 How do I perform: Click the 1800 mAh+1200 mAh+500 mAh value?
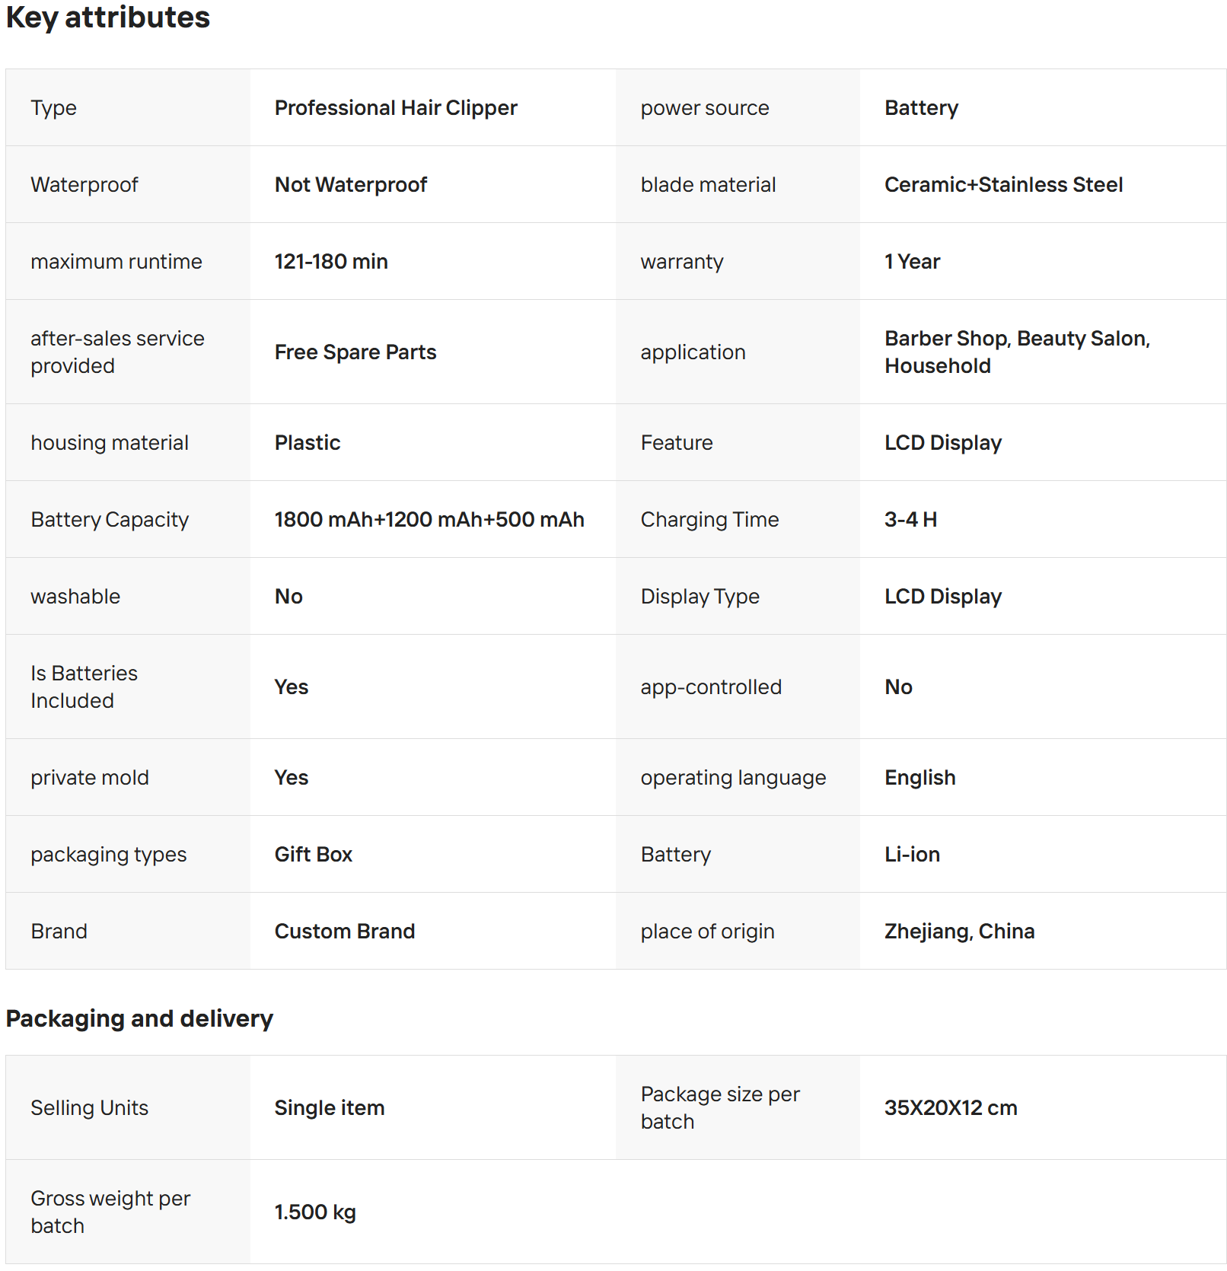(x=429, y=520)
